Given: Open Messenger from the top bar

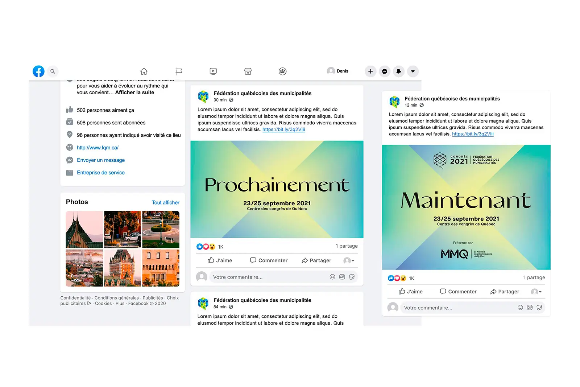Looking at the screenshot, I should click(x=385, y=71).
